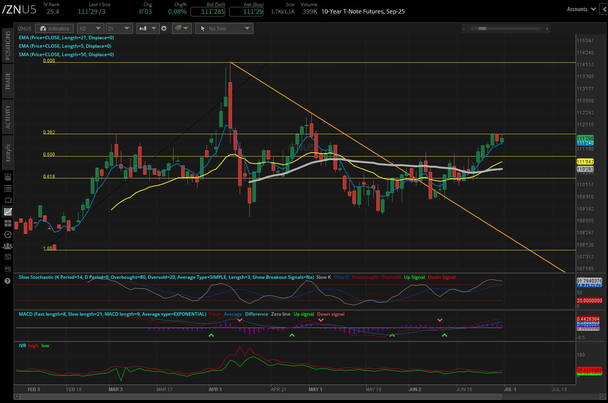Click the Chg% 0.08% value
The height and width of the screenshot is (403, 608).
click(177, 12)
